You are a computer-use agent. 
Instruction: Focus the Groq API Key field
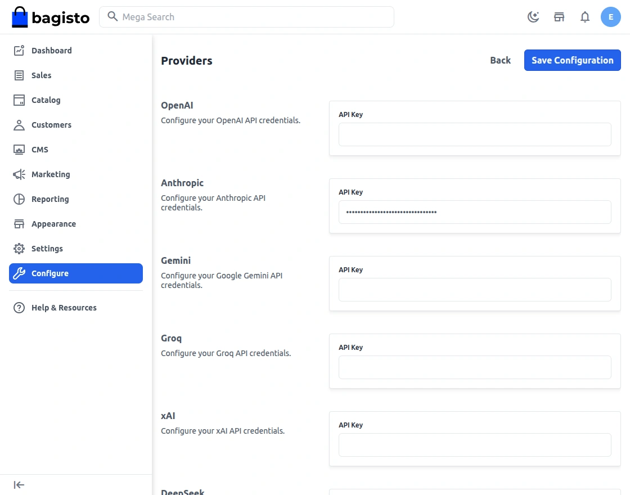[475, 367]
